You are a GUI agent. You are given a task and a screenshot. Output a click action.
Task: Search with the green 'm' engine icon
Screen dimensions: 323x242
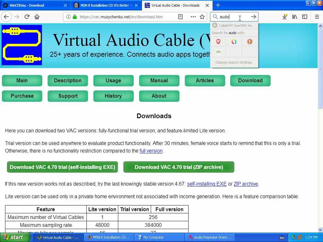[218, 52]
